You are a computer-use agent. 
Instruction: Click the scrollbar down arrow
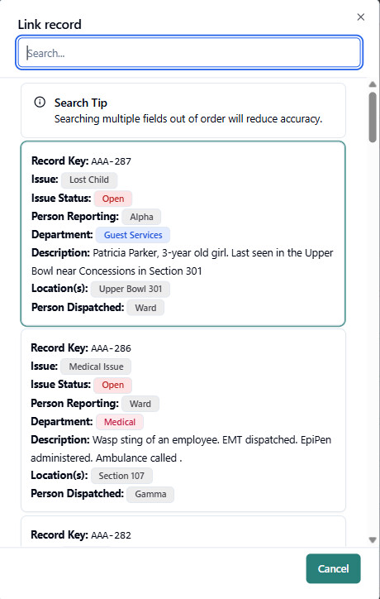coord(373,539)
